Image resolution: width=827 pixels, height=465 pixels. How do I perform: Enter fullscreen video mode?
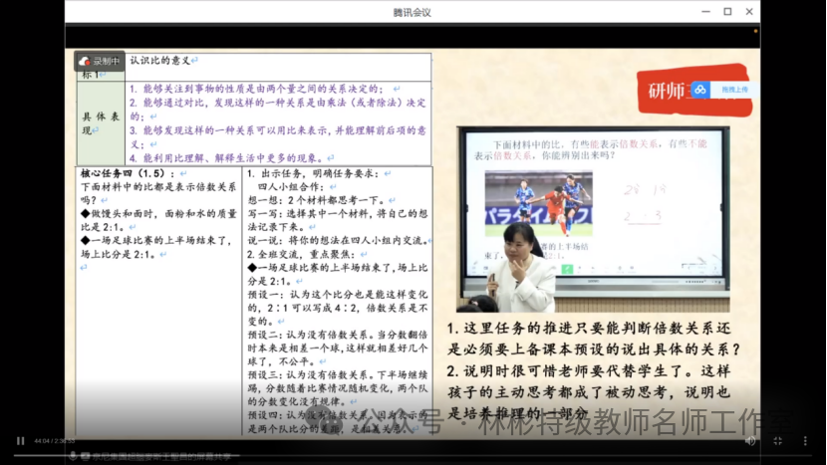point(777,440)
